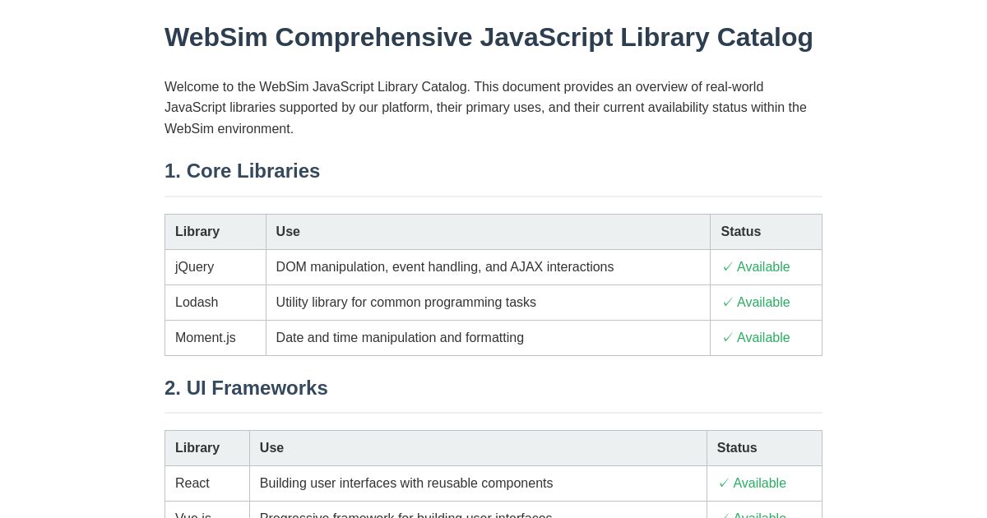The height and width of the screenshot is (518, 987).
Task: Open the UI Frameworks section heading
Action: (246, 388)
